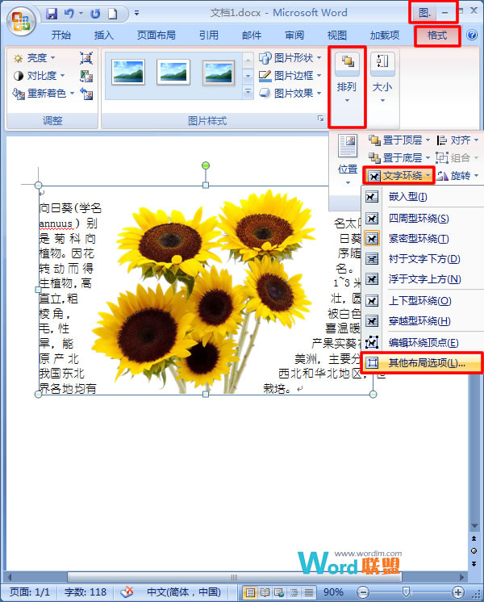The width and height of the screenshot is (484, 602).
Task: Open the 对齐 align dropdown
Action: coord(458,140)
